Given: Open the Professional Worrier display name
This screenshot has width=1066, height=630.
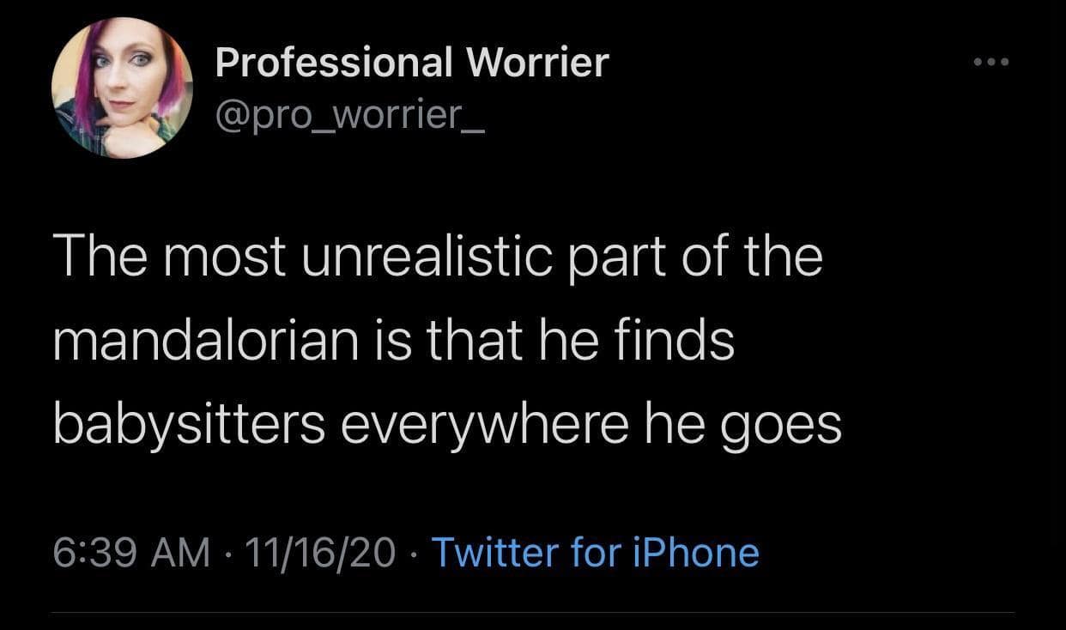Looking at the screenshot, I should [x=411, y=63].
